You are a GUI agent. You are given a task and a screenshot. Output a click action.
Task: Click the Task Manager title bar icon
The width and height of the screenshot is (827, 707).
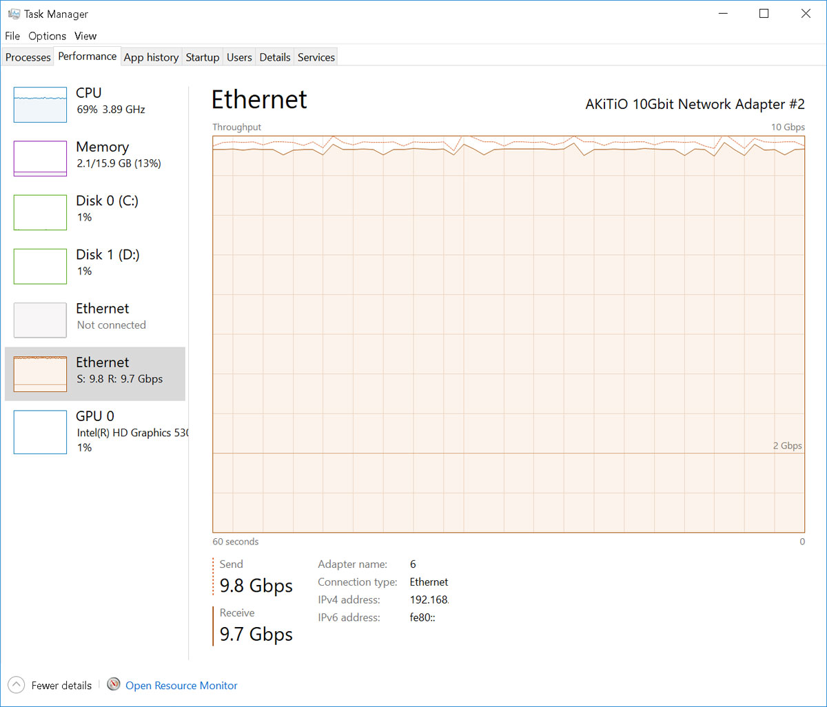click(13, 14)
